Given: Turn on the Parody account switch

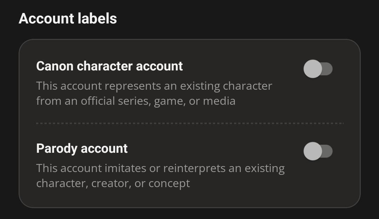Looking at the screenshot, I should click(x=318, y=151).
